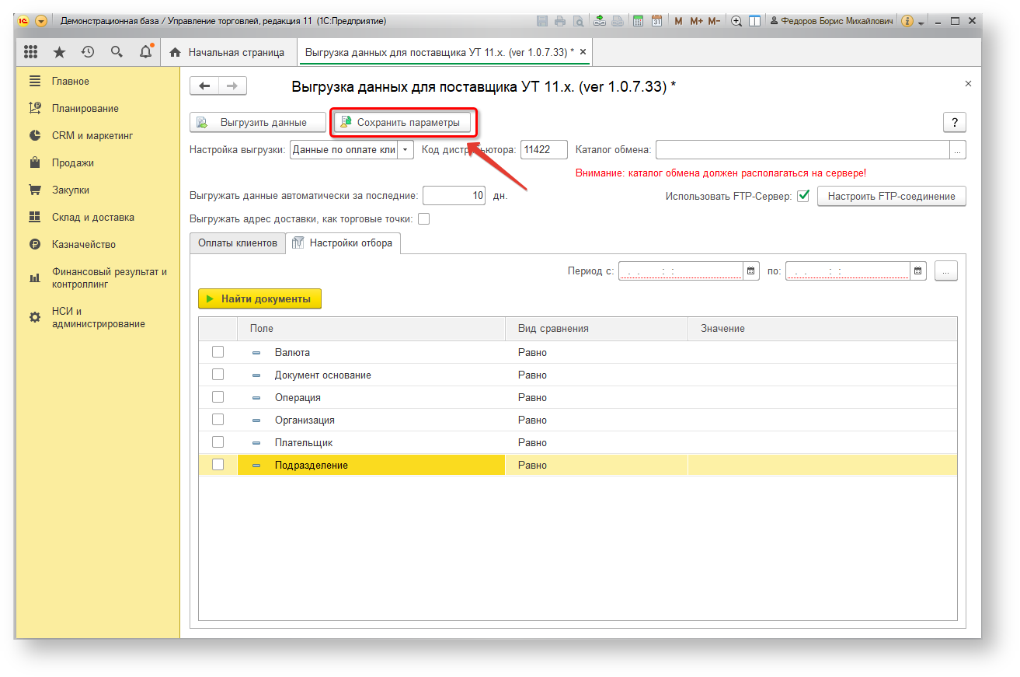
Task: Open the по date calendar picker
Action: pyautogui.click(x=918, y=270)
